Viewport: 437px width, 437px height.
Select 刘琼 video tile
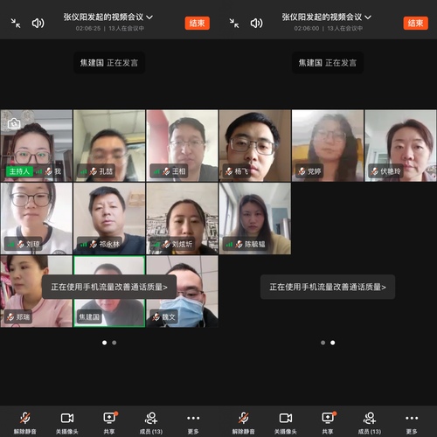37,218
